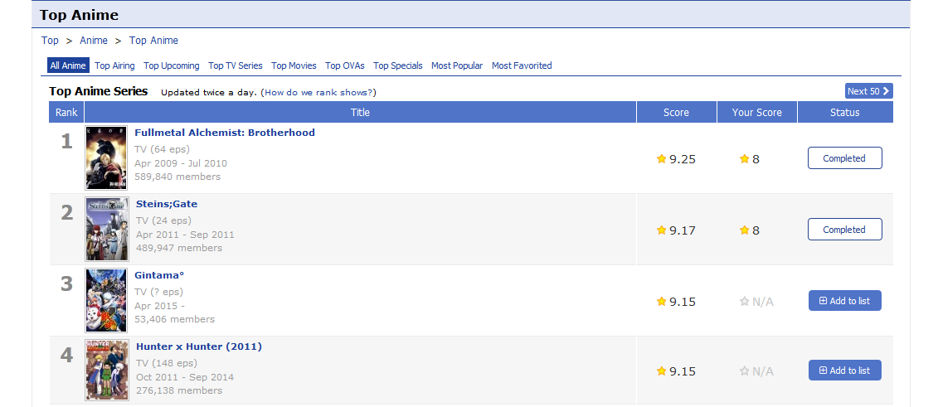The width and height of the screenshot is (938, 407).
Task: Click the Rank column header
Action: point(66,112)
